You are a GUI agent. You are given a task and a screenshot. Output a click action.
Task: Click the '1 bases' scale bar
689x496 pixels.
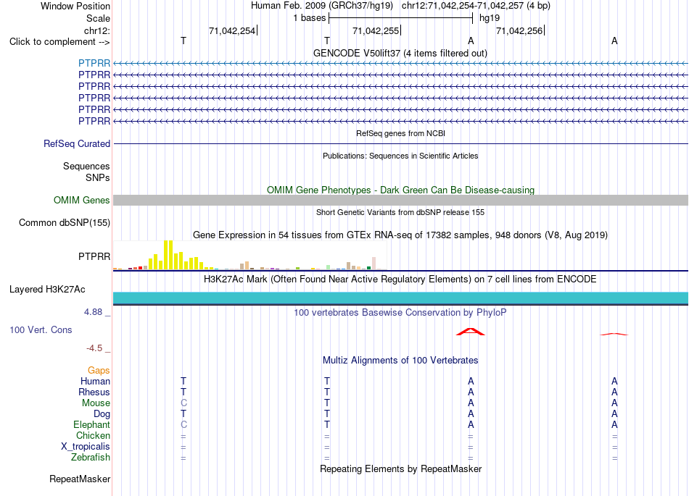400,18
